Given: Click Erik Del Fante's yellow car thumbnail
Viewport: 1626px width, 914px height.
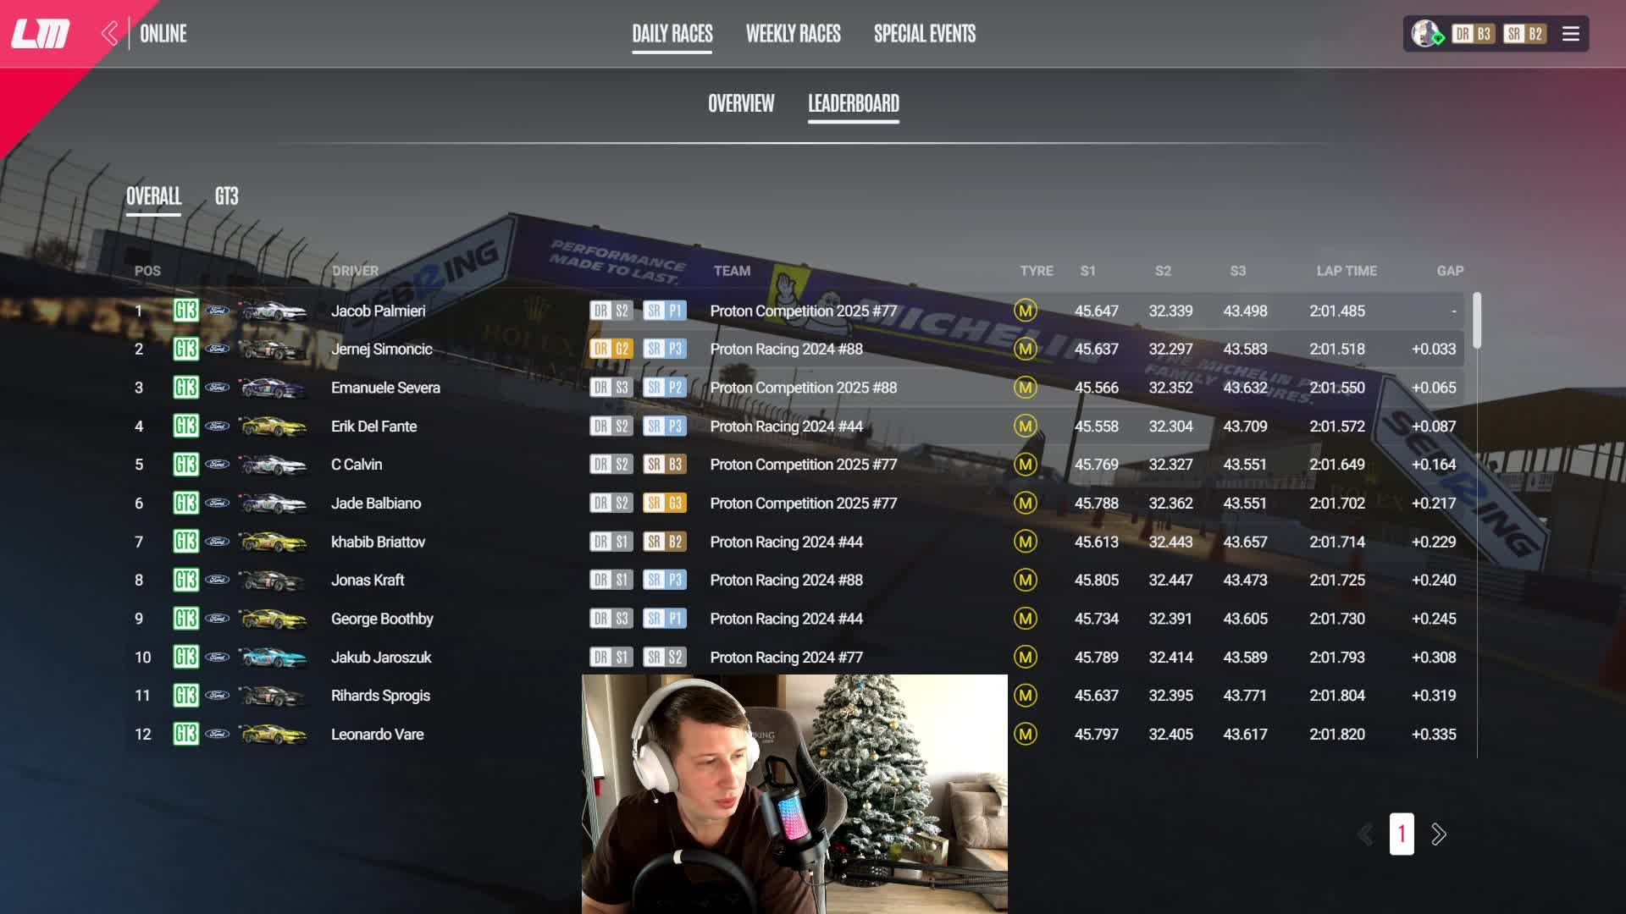Looking at the screenshot, I should (273, 426).
